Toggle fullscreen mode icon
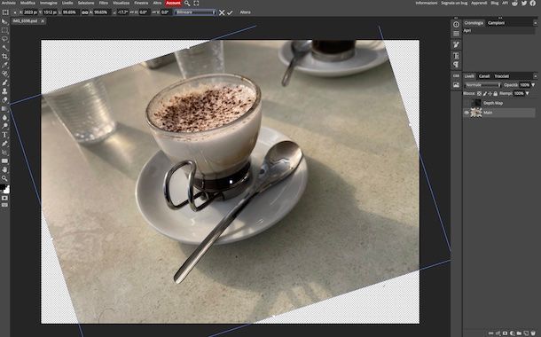 [x=196, y=4]
